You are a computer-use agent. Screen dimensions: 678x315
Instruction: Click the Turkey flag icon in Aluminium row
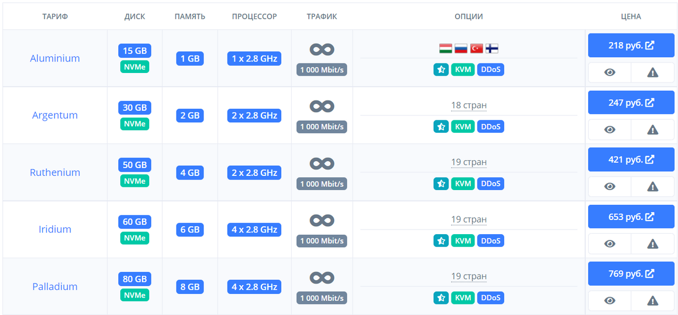pyautogui.click(x=477, y=49)
